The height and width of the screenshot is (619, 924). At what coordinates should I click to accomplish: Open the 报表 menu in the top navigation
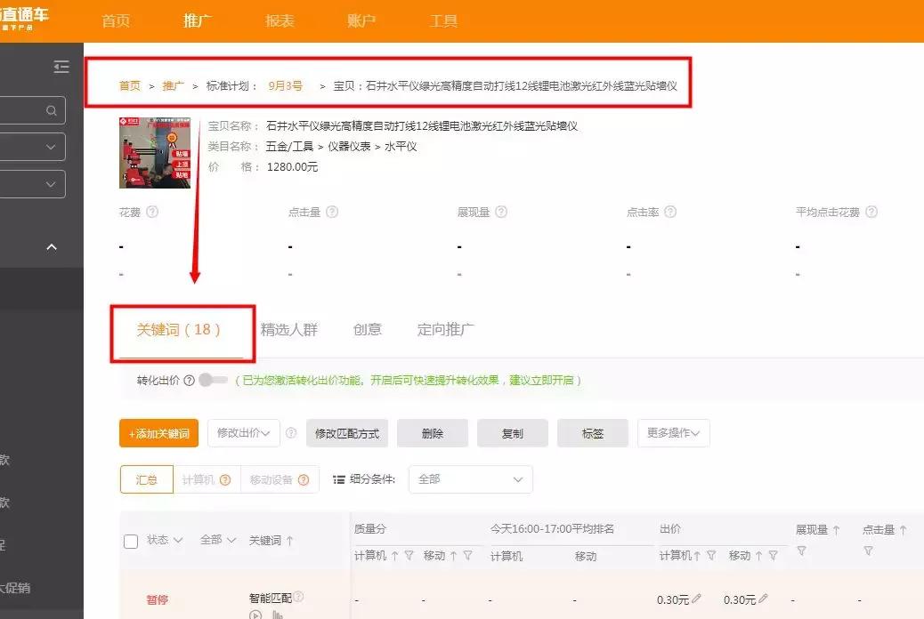pos(279,20)
